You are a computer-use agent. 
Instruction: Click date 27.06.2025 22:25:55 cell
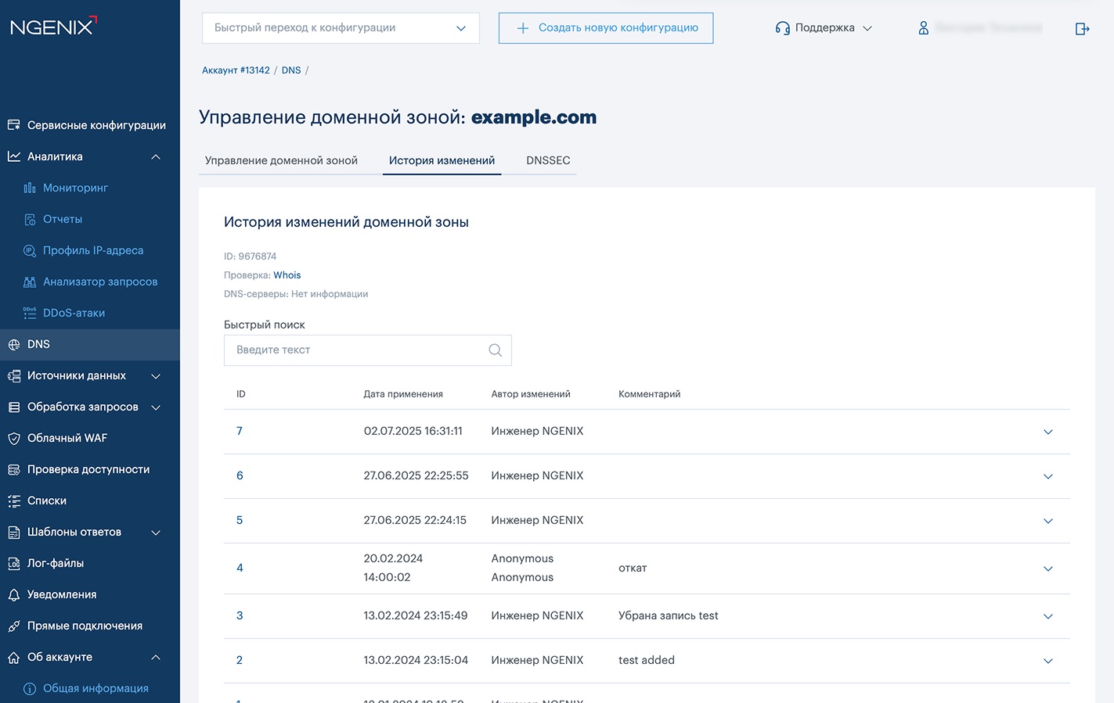click(416, 475)
